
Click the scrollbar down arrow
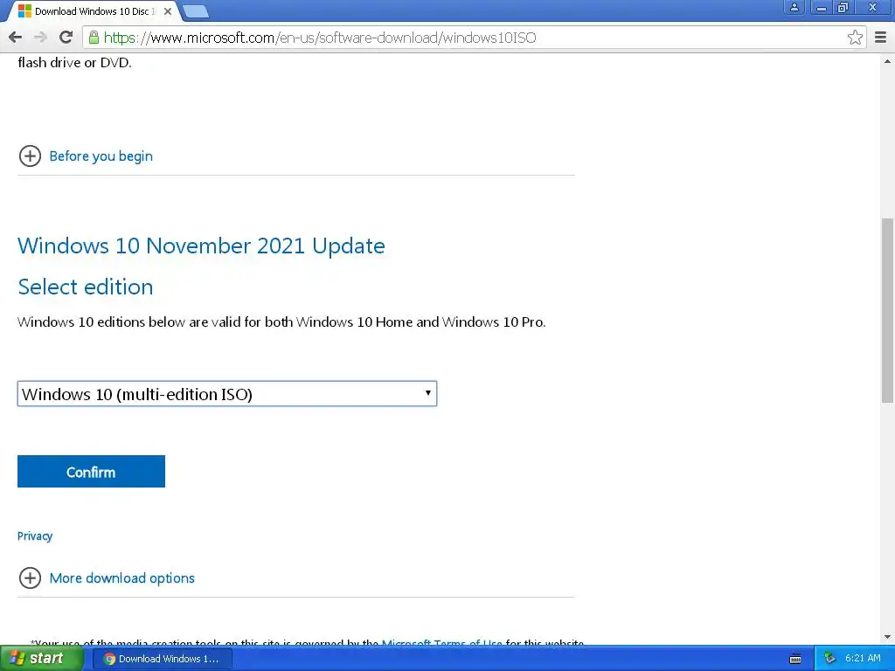(887, 637)
